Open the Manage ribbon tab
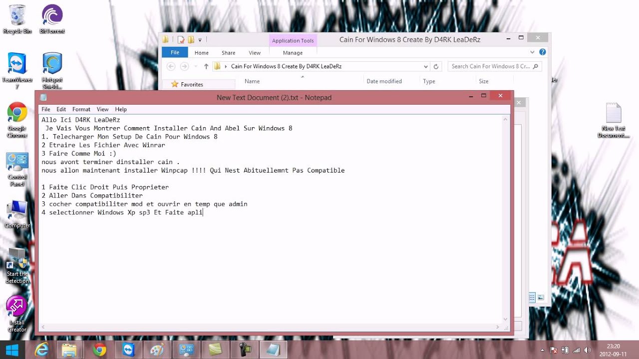 pos(293,52)
